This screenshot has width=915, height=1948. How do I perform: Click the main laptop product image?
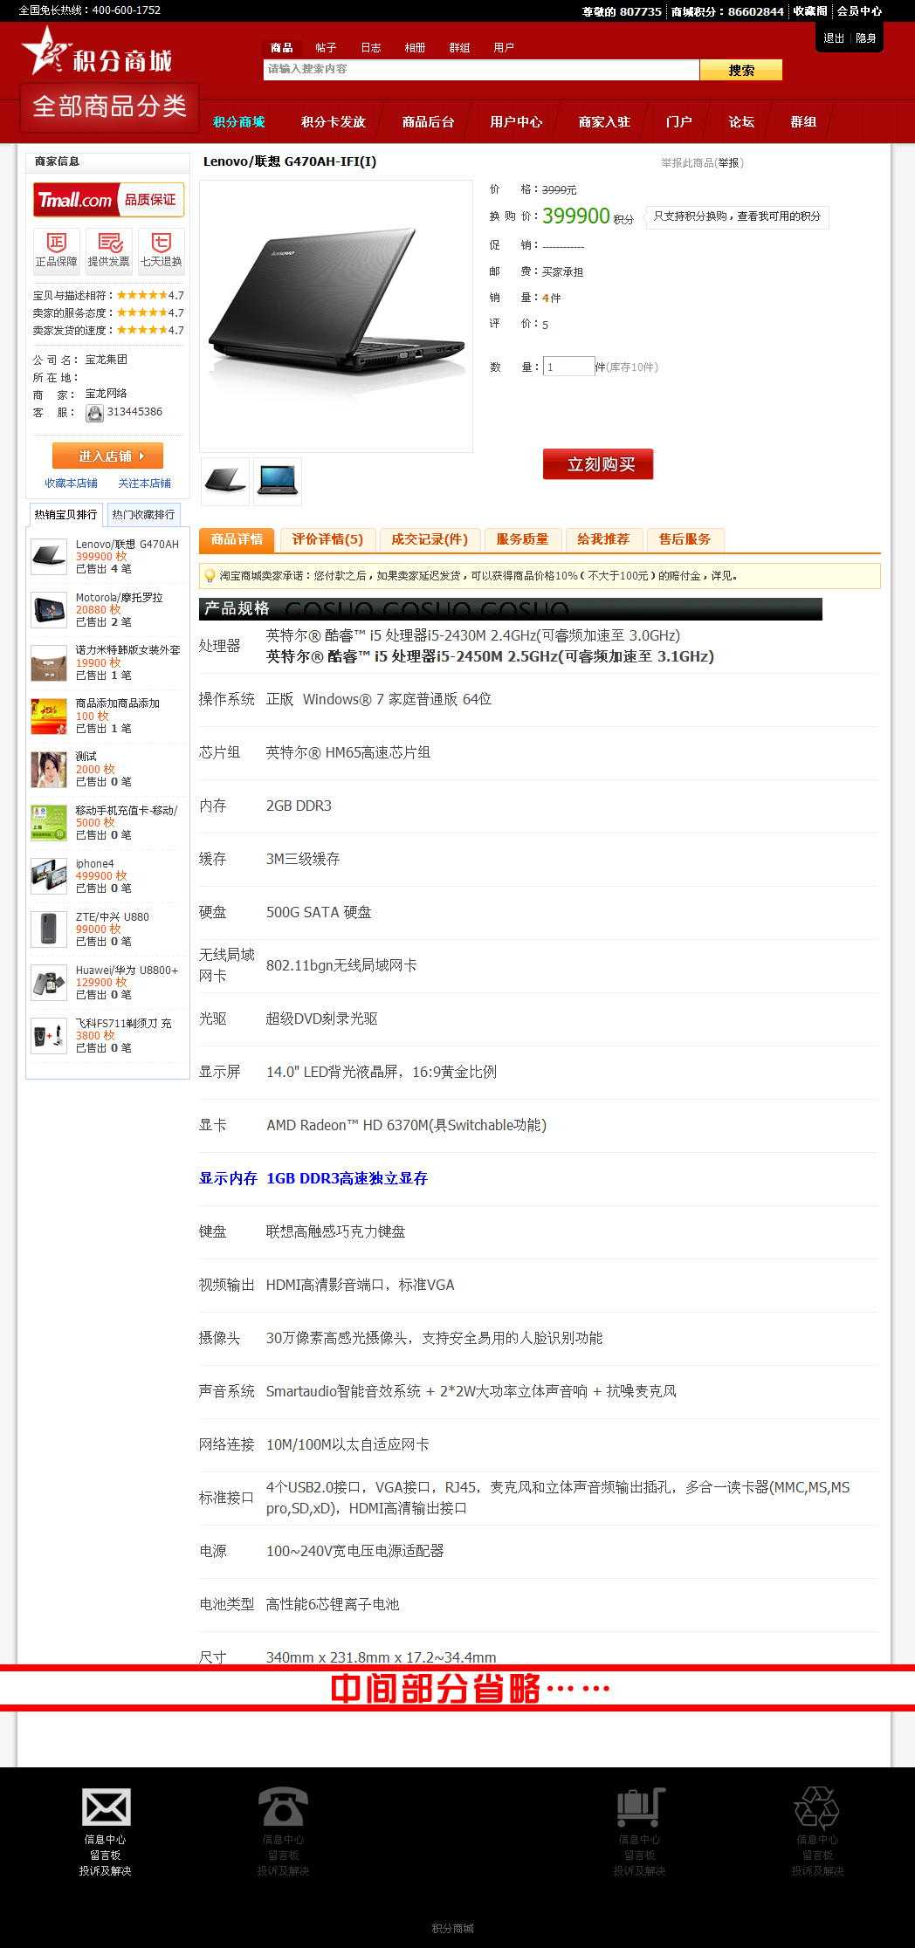(x=336, y=316)
